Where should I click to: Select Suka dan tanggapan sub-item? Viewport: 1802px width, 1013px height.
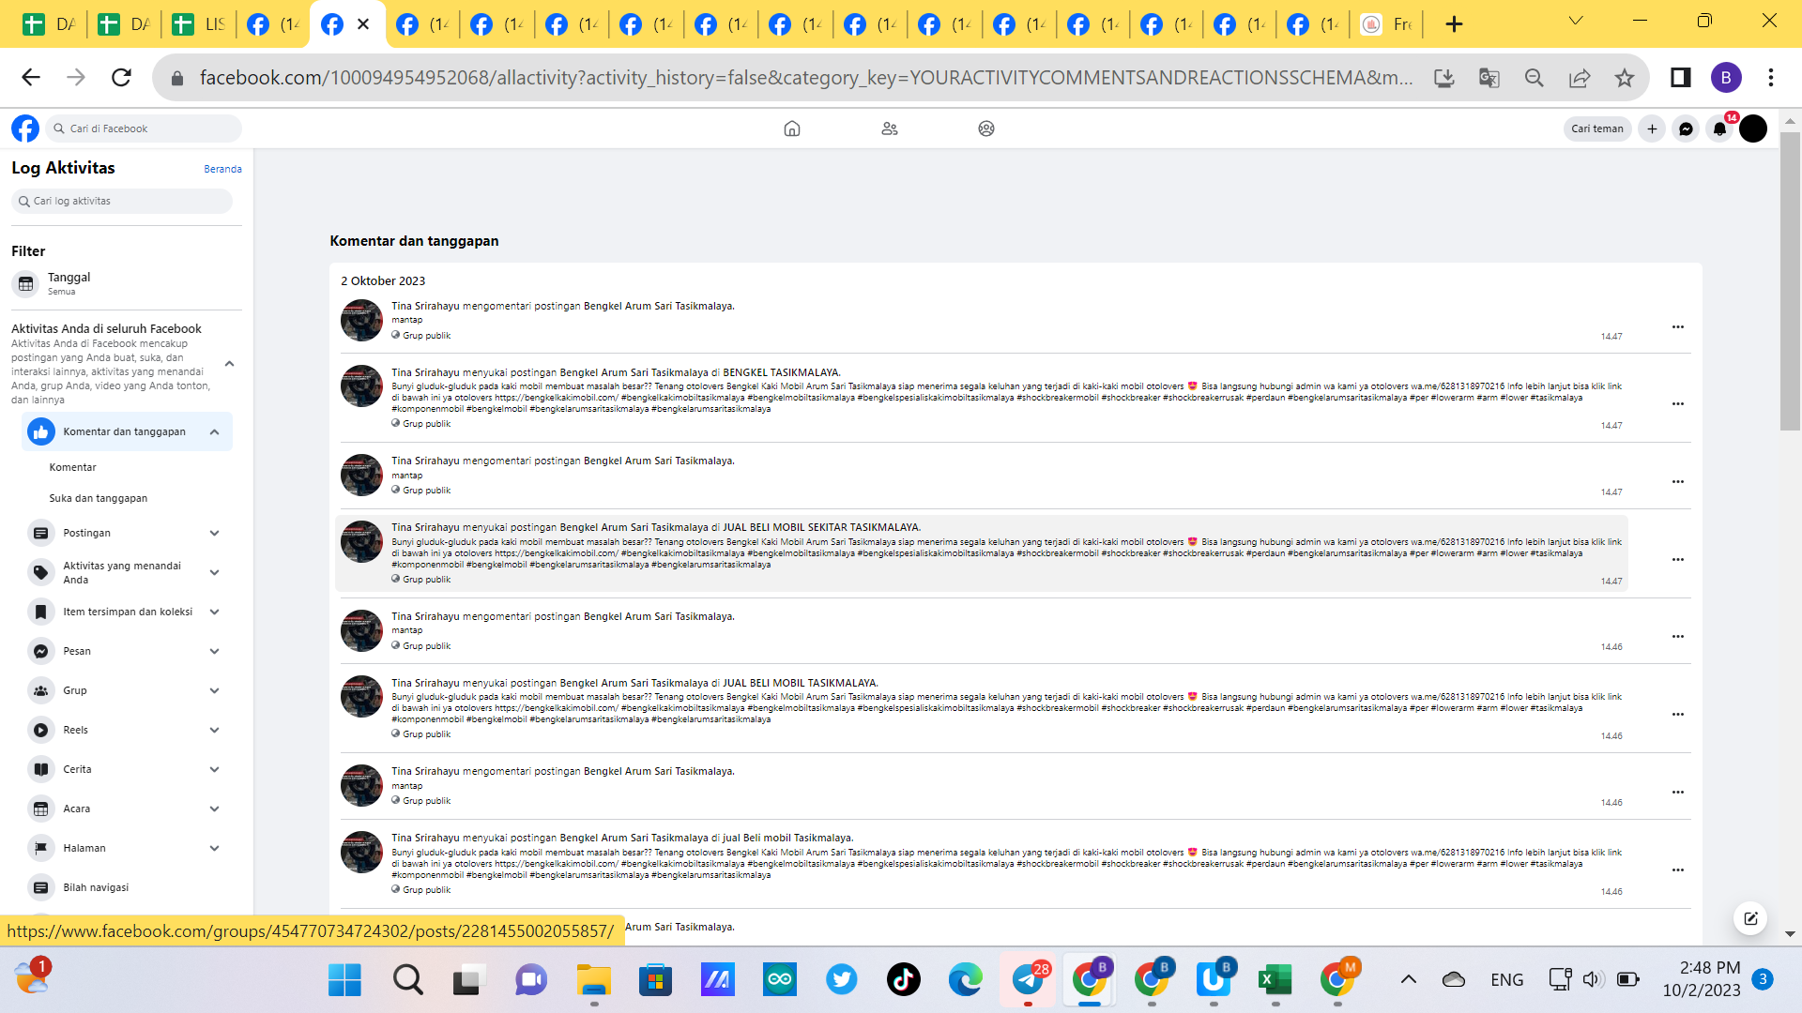tap(99, 498)
